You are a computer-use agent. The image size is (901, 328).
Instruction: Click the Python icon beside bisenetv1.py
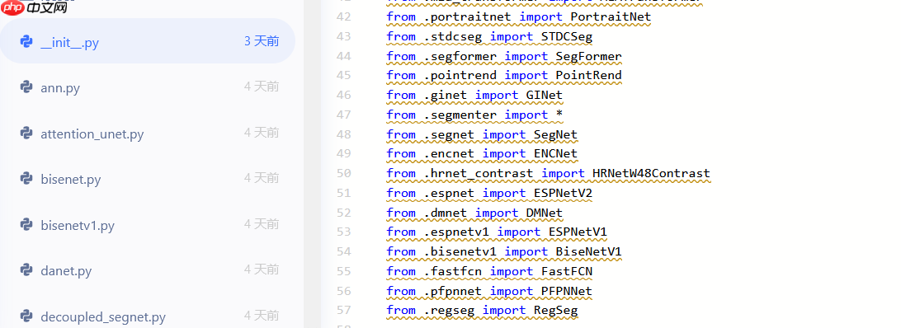26,224
